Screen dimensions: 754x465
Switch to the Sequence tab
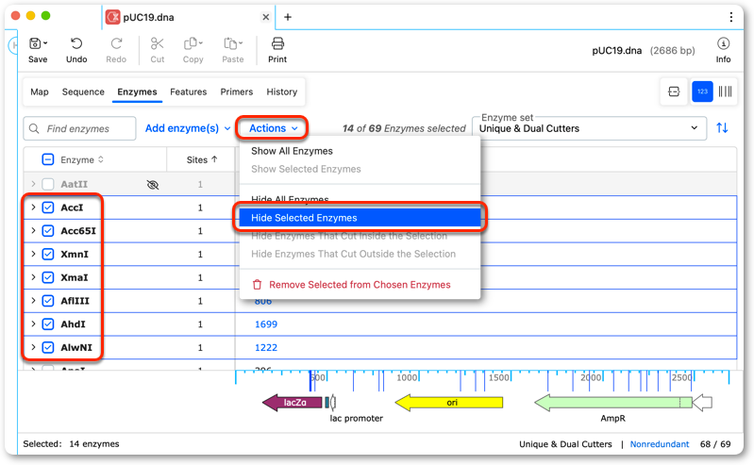tap(83, 91)
